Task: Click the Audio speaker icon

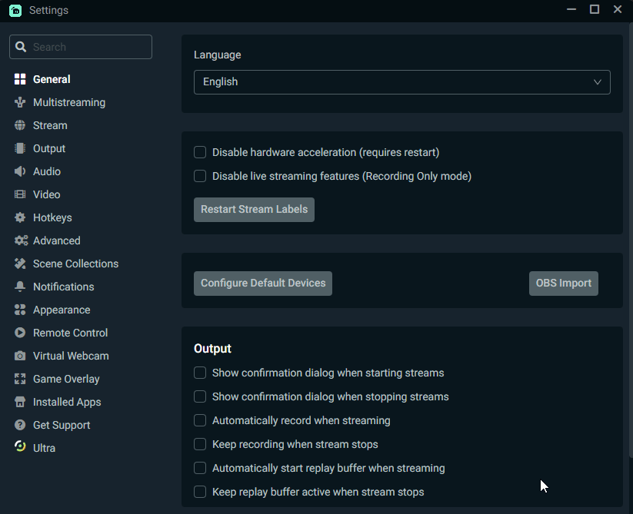Action: coord(20,171)
